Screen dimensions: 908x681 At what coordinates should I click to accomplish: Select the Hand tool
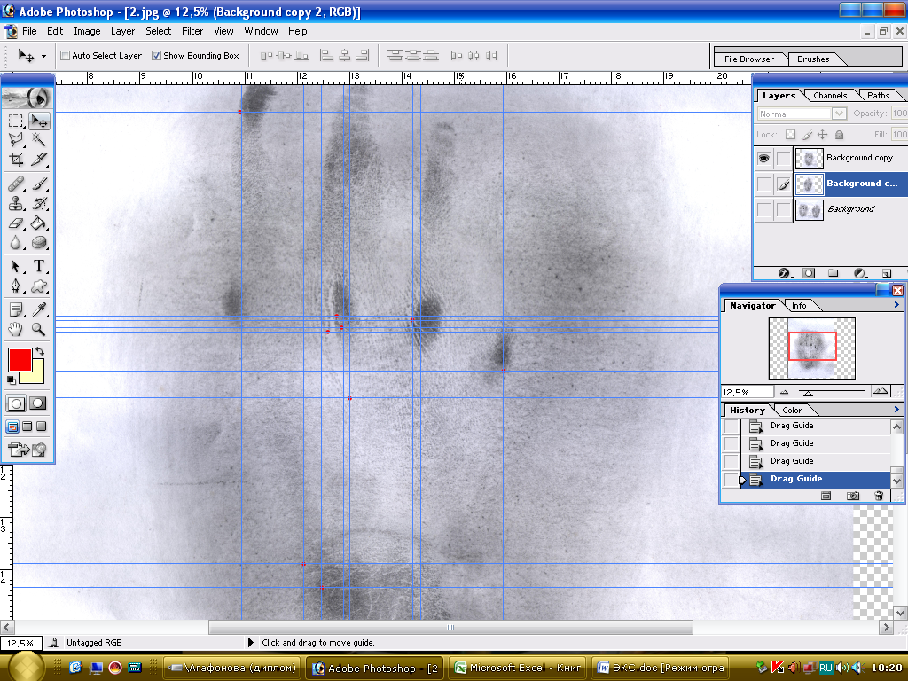pos(16,329)
